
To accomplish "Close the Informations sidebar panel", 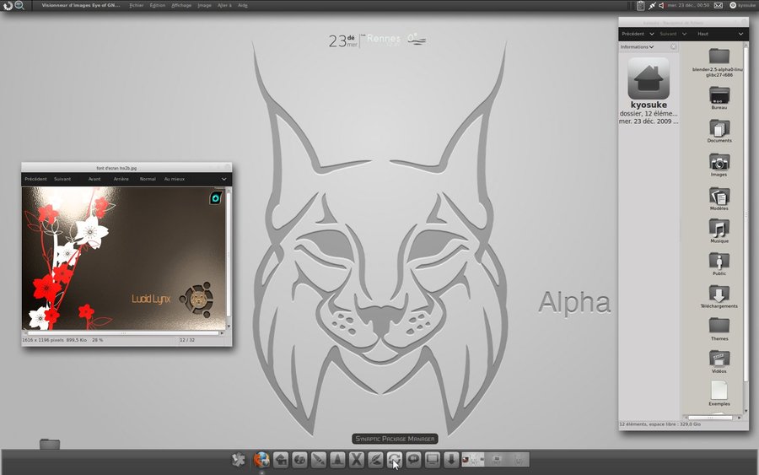I will point(673,47).
